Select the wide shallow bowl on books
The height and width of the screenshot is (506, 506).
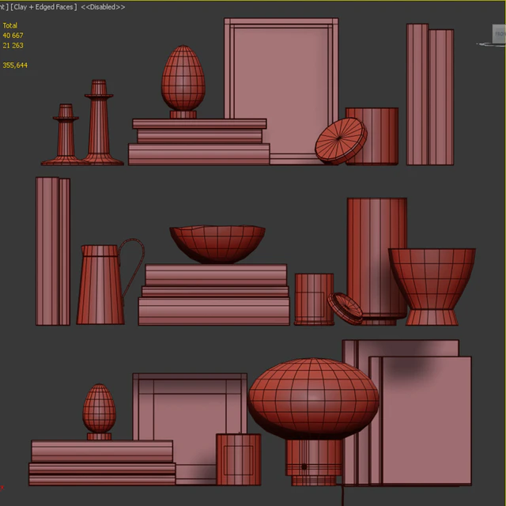[x=217, y=244]
